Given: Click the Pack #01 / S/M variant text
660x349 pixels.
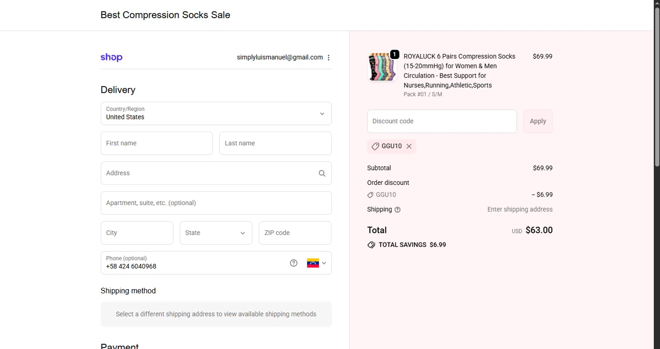Looking at the screenshot, I should [x=423, y=94].
